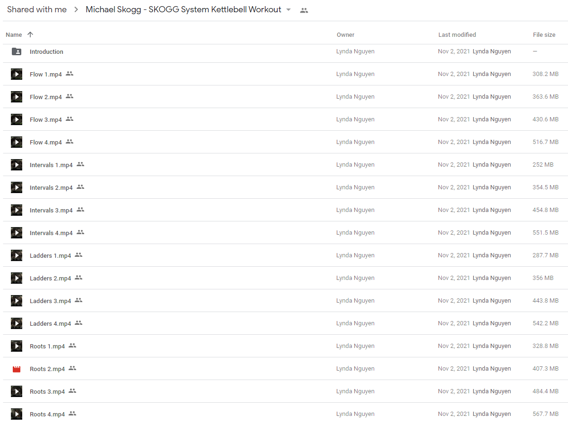Sort files by the Name column header

click(x=14, y=35)
